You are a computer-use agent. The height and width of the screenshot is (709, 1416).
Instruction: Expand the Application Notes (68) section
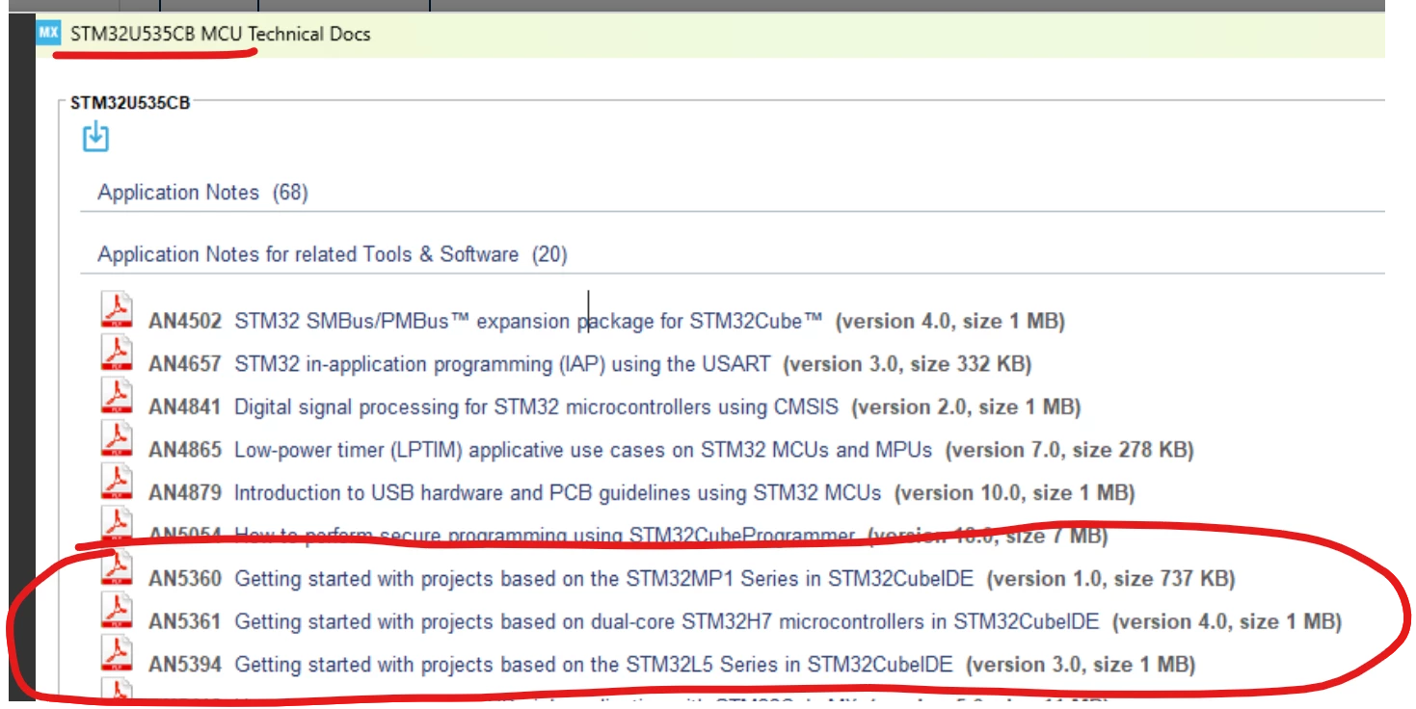coord(202,193)
